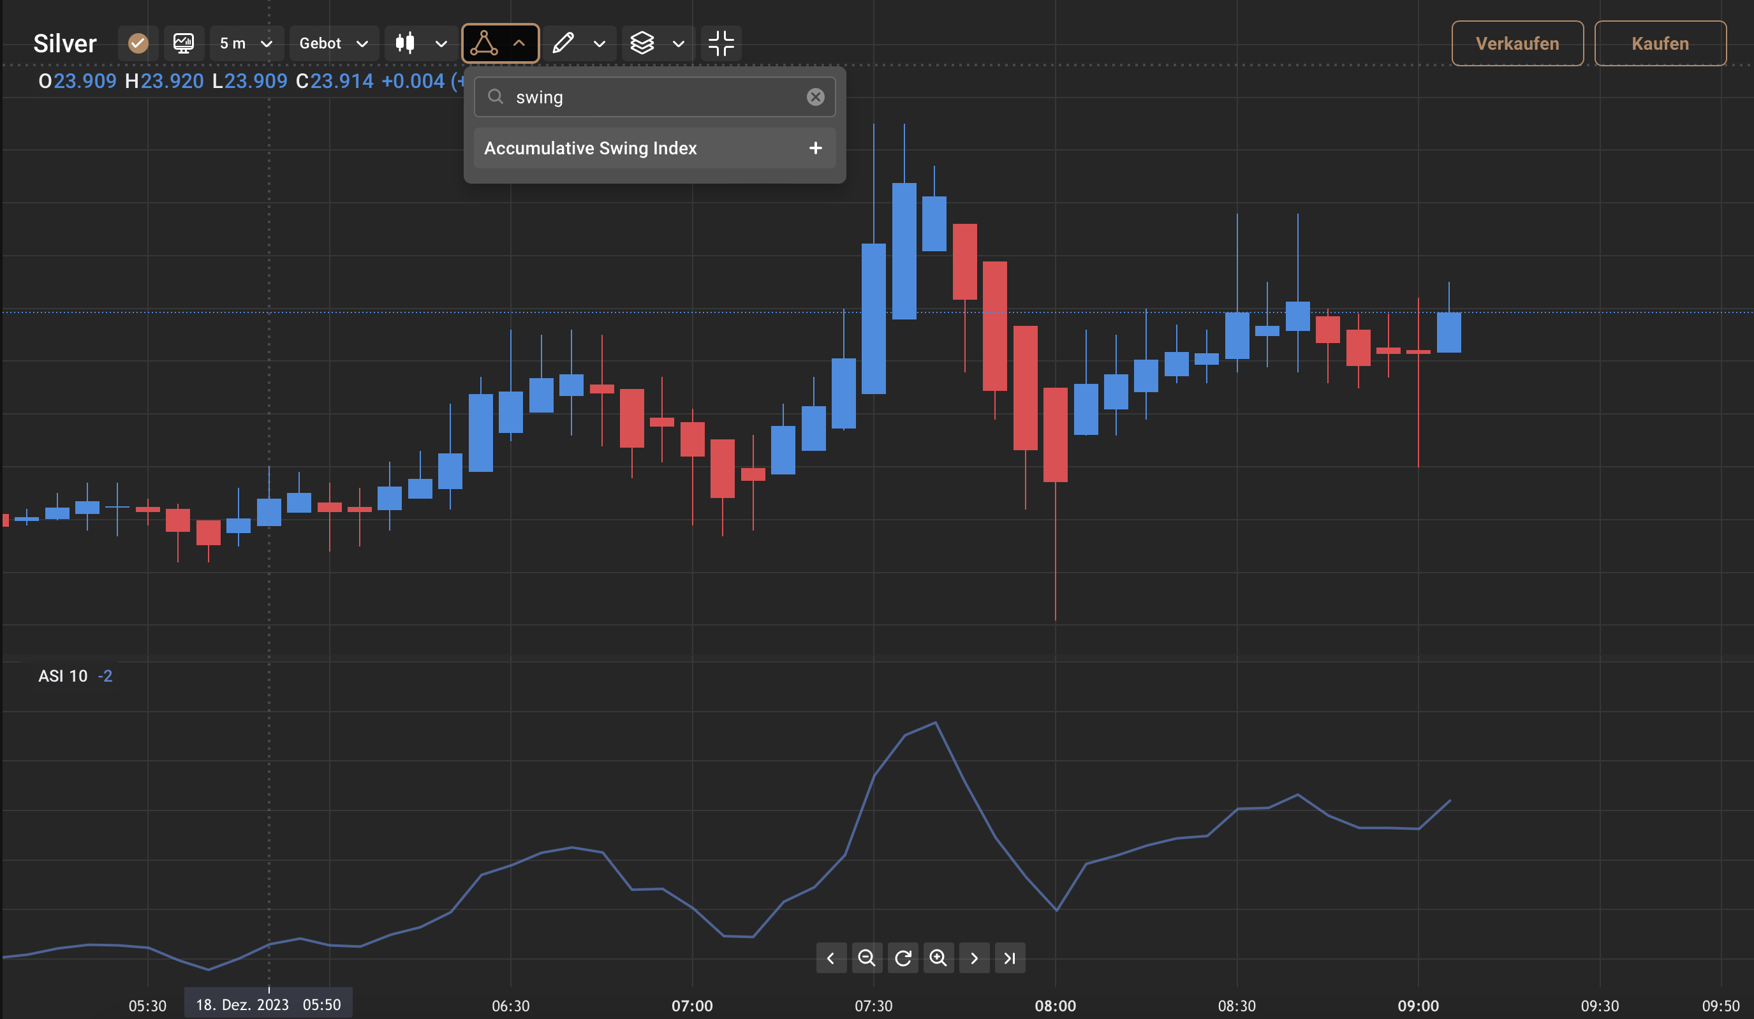The height and width of the screenshot is (1019, 1754).
Task: Select the candlestick chart type icon
Action: coord(405,43)
